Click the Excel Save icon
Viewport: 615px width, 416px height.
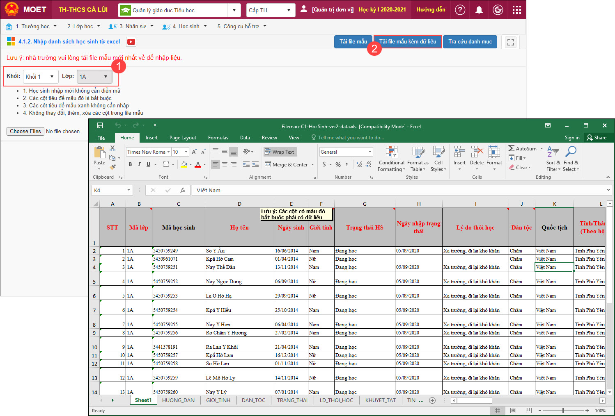click(100, 125)
